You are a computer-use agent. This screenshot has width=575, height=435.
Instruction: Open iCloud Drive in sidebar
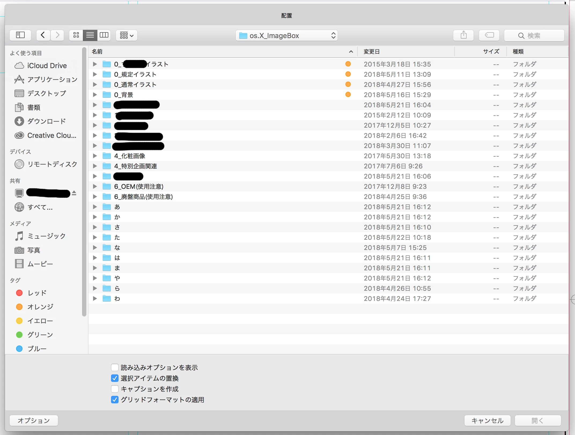click(x=47, y=66)
